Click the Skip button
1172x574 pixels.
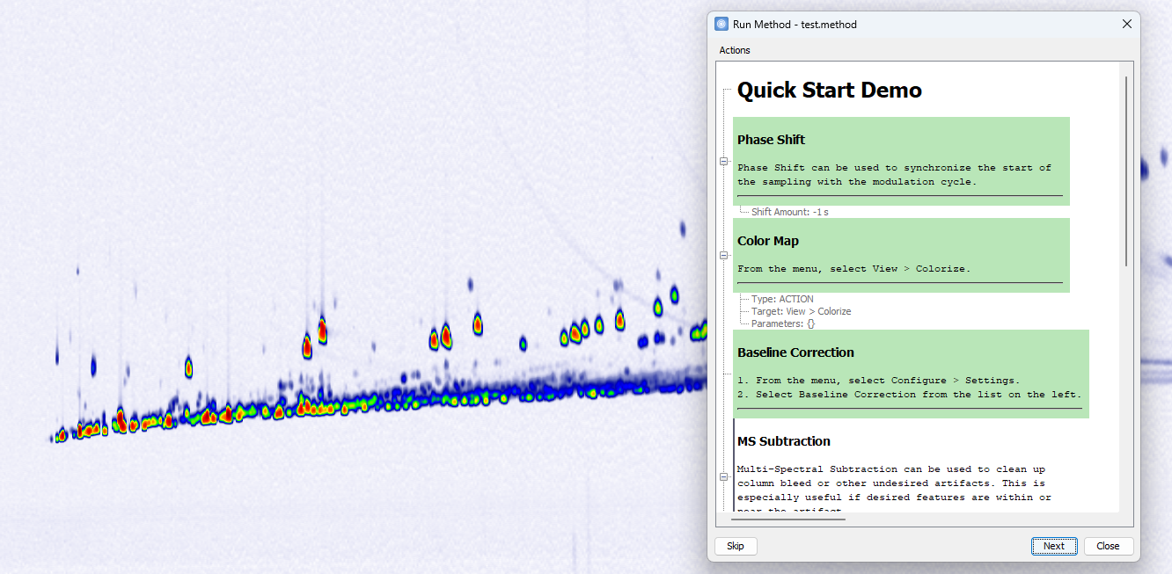(736, 545)
